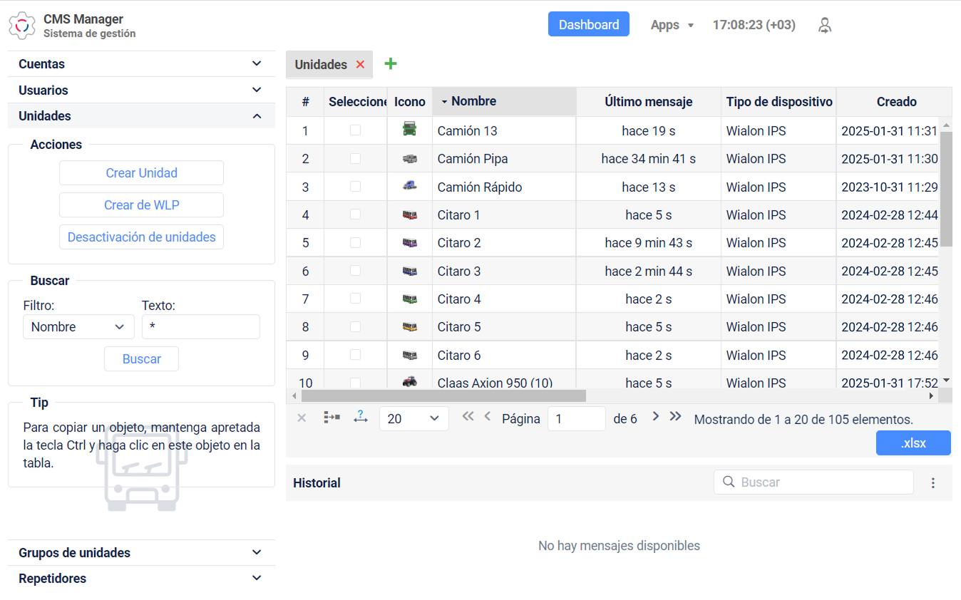The height and width of the screenshot is (600, 961).
Task: Export table with the .xlsx button
Action: pyautogui.click(x=913, y=443)
